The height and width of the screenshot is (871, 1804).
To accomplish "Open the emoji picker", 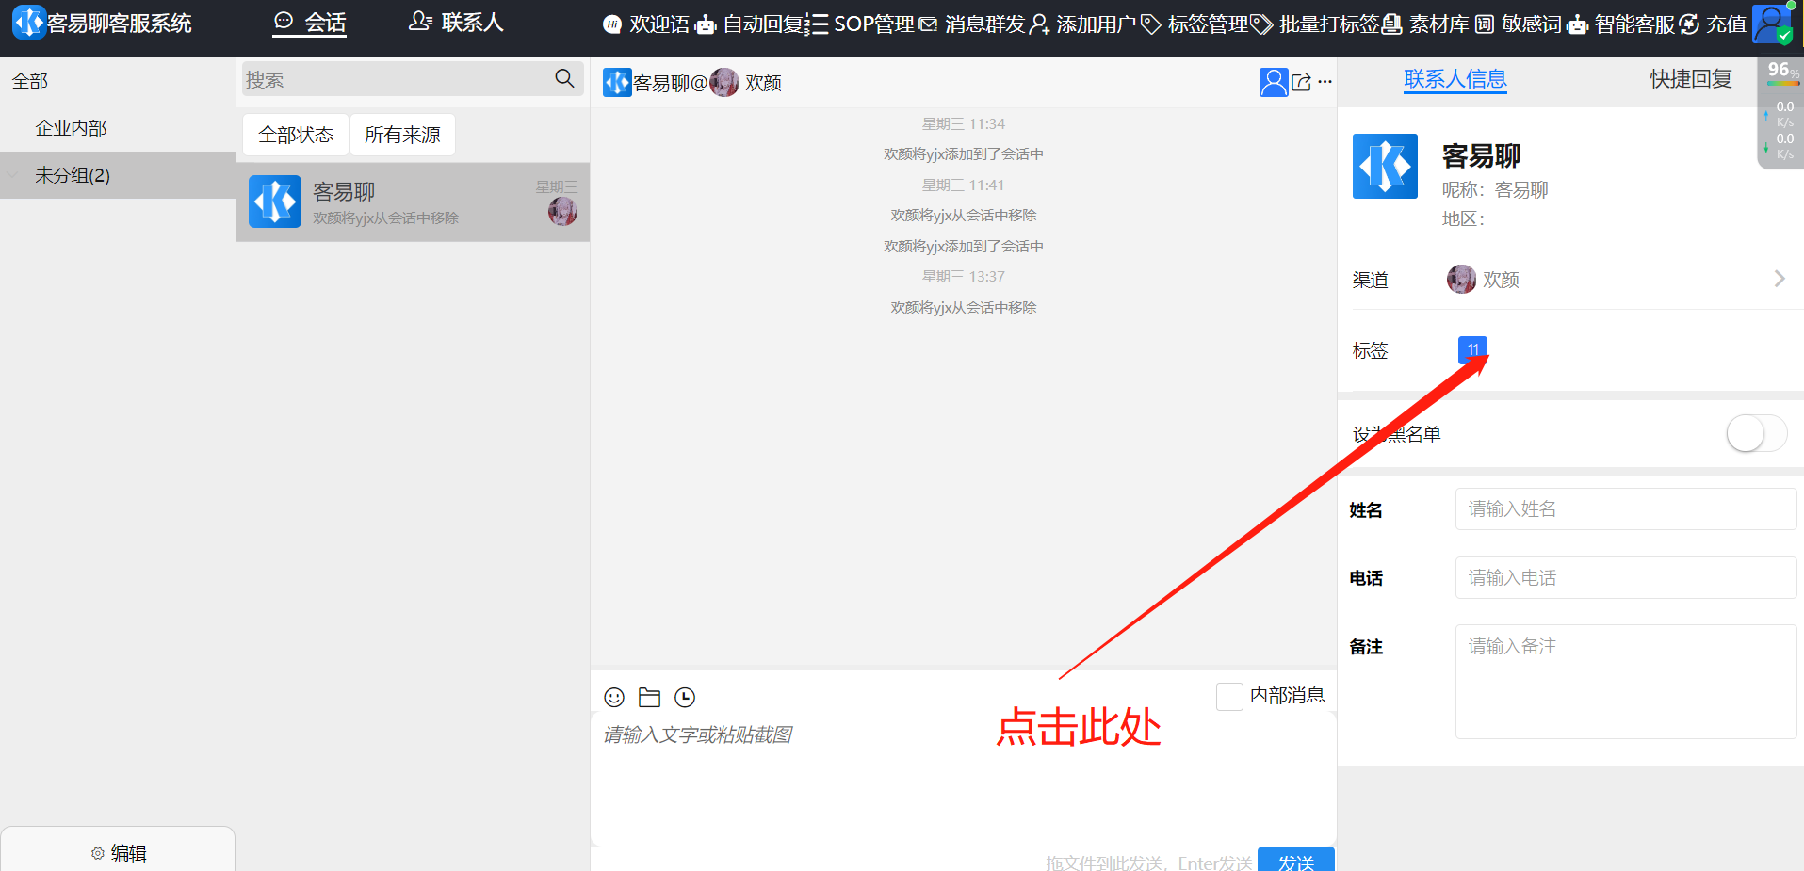I will (614, 697).
